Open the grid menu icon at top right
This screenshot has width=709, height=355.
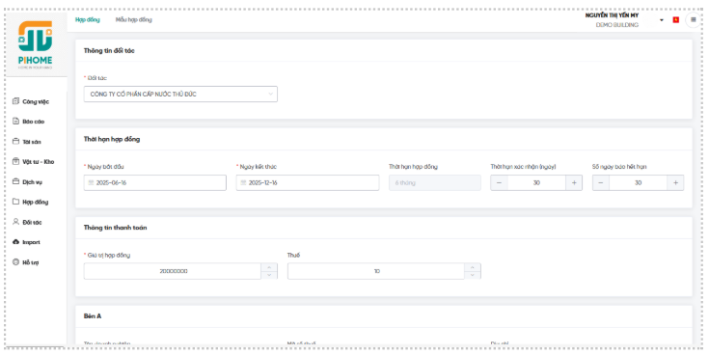[x=694, y=20]
